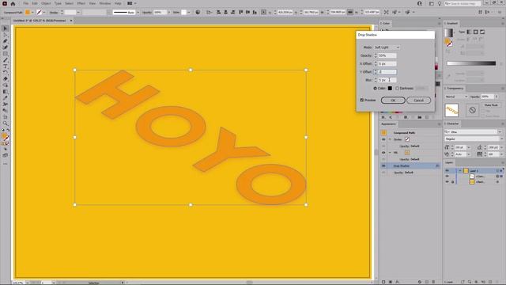Click the Fill color swatch in Appearance
The height and width of the screenshot is (285, 506).
coord(407,153)
